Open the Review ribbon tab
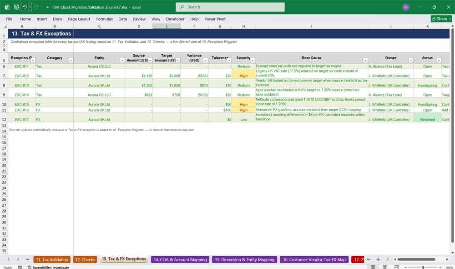Screen dimensions: 455x269 [139, 19]
